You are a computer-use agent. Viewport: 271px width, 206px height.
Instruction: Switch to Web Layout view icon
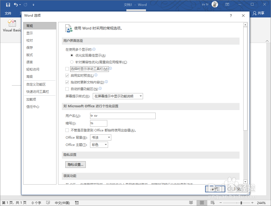[213, 203]
